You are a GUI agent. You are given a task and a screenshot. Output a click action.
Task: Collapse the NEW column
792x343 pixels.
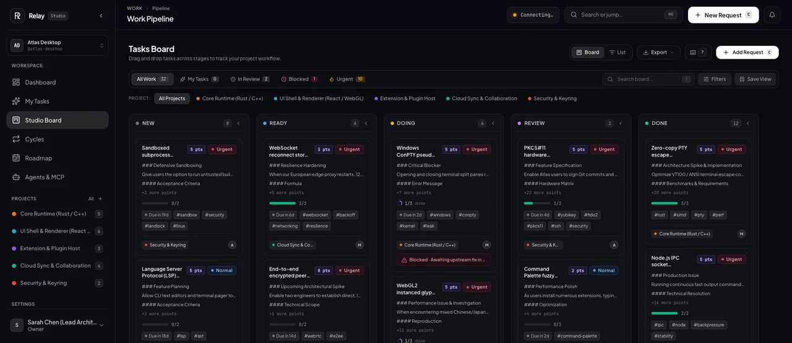pos(239,123)
